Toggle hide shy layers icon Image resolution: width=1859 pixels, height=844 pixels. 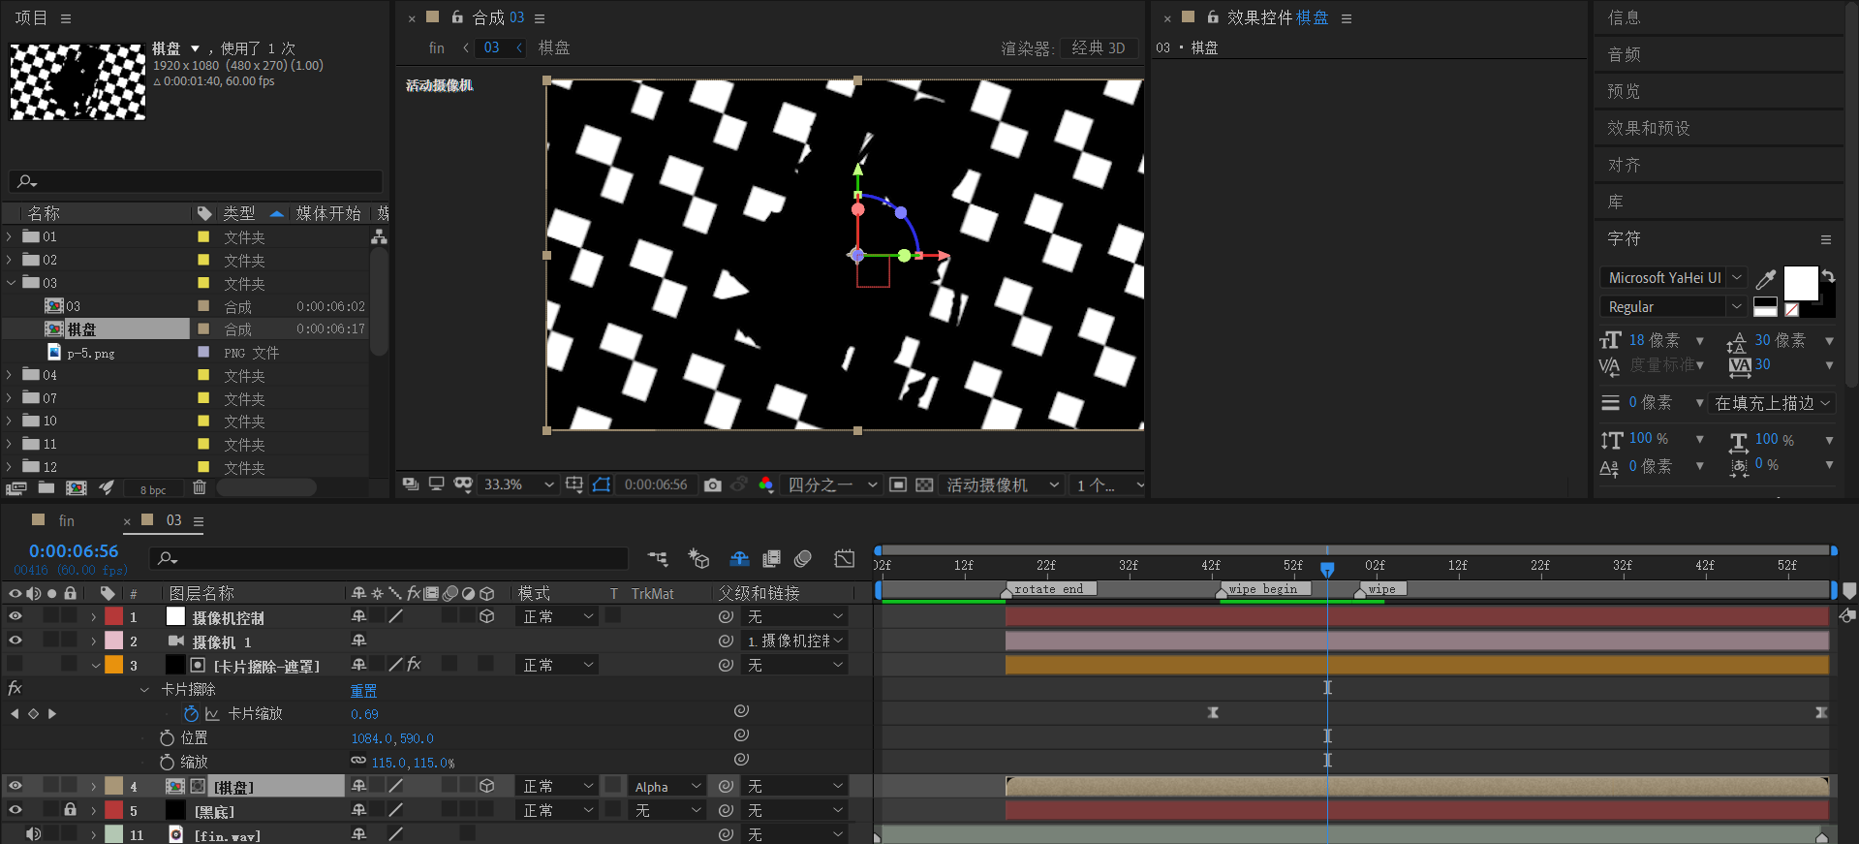(739, 558)
